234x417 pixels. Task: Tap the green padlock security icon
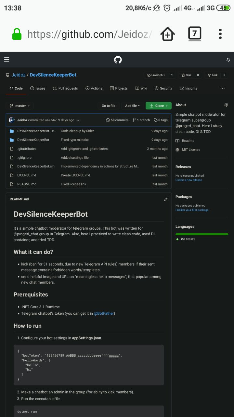pyautogui.click(x=17, y=34)
